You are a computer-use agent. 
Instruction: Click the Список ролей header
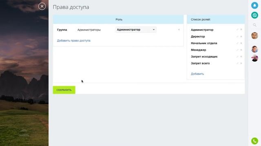pyautogui.click(x=201, y=19)
